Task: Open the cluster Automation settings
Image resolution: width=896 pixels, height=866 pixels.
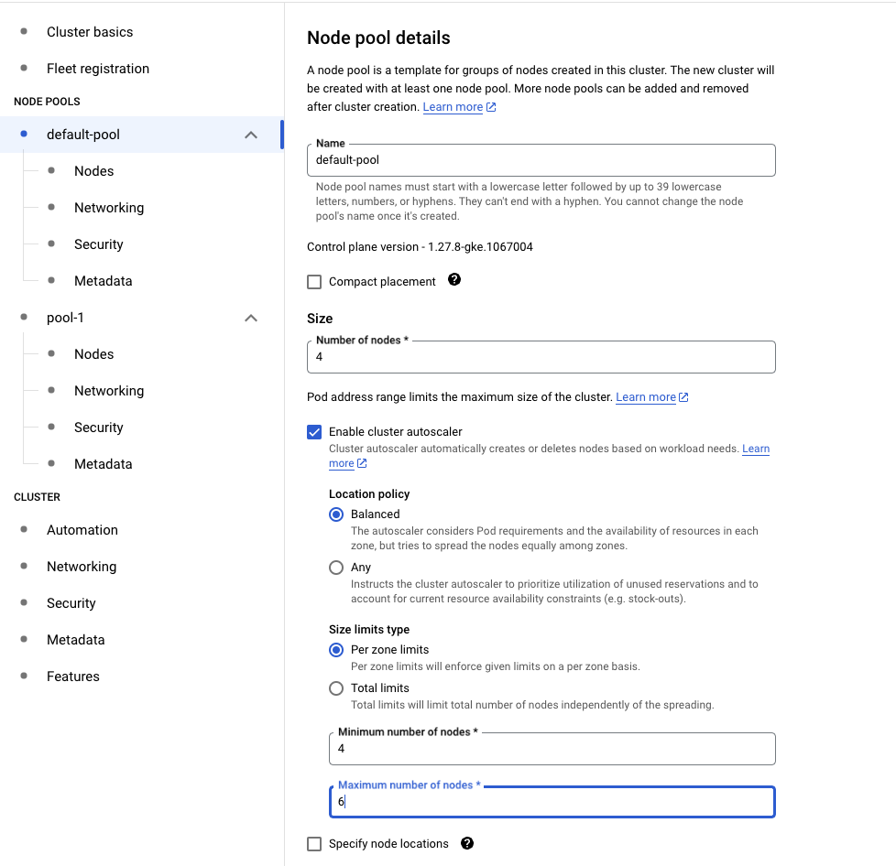Action: tap(82, 530)
